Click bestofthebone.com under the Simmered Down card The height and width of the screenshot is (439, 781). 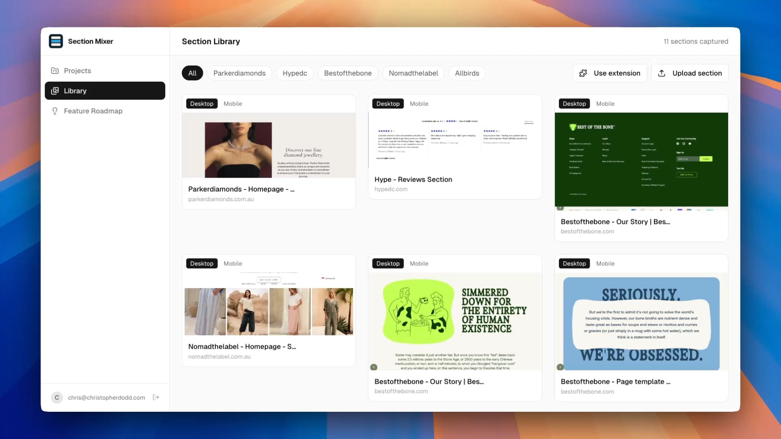[x=401, y=391]
